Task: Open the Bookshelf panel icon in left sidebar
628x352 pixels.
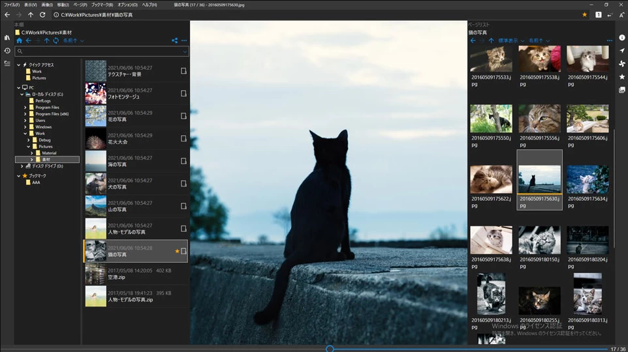Action: [7, 38]
